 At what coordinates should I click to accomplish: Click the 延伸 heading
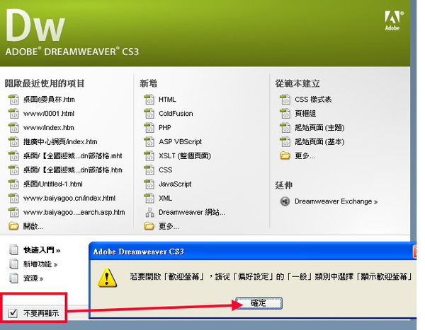[283, 185]
